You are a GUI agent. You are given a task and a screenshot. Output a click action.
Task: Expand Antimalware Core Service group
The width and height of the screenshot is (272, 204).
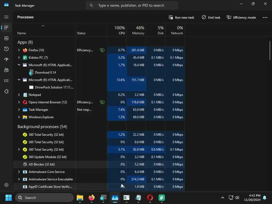tap(19, 172)
